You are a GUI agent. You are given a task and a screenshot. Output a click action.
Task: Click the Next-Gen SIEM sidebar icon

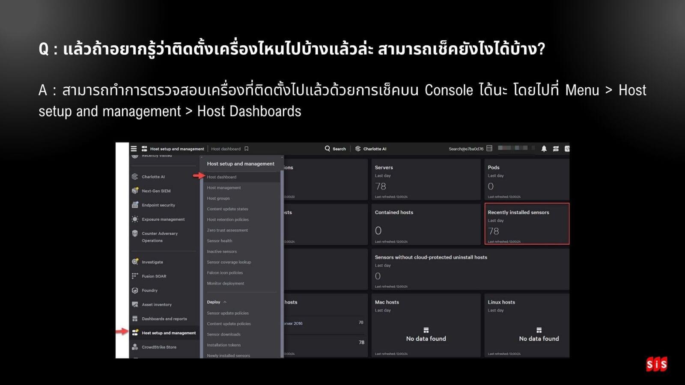[135, 191]
